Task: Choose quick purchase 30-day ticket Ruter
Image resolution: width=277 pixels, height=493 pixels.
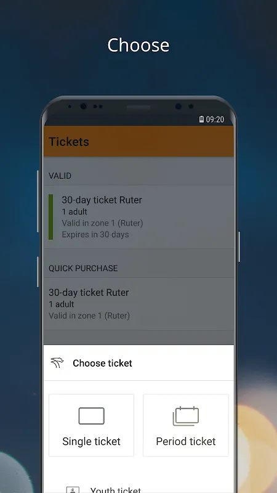Action: [x=139, y=304]
